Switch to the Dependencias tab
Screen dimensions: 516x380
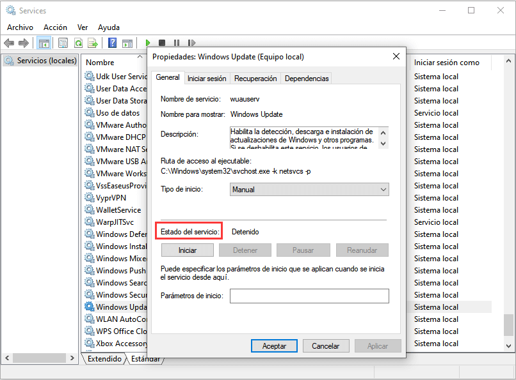(307, 79)
